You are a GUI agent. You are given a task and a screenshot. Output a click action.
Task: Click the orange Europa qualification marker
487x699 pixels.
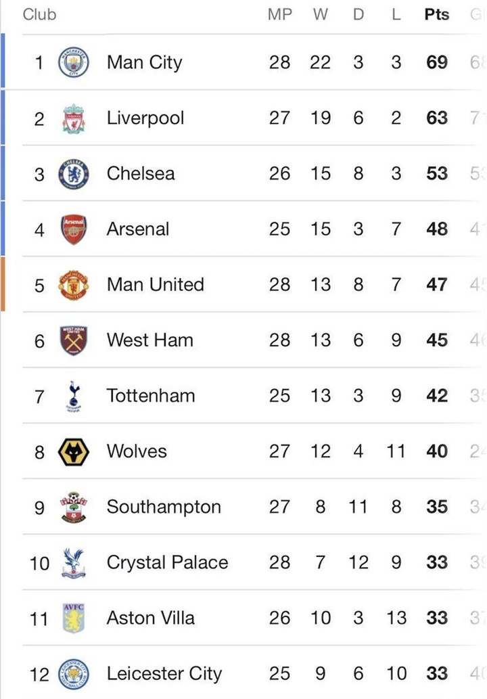pyautogui.click(x=3, y=284)
